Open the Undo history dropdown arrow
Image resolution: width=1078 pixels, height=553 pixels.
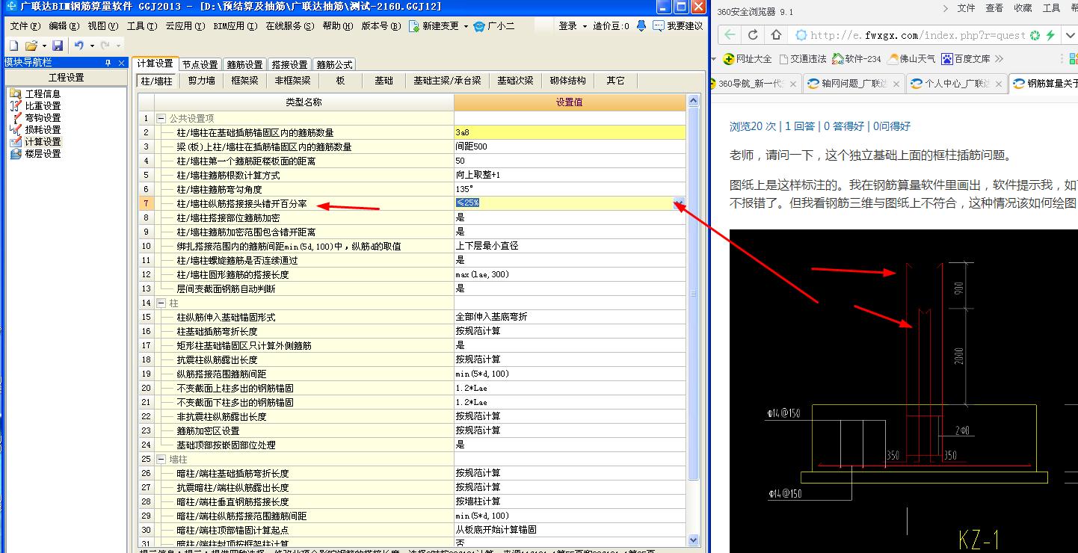coord(90,46)
